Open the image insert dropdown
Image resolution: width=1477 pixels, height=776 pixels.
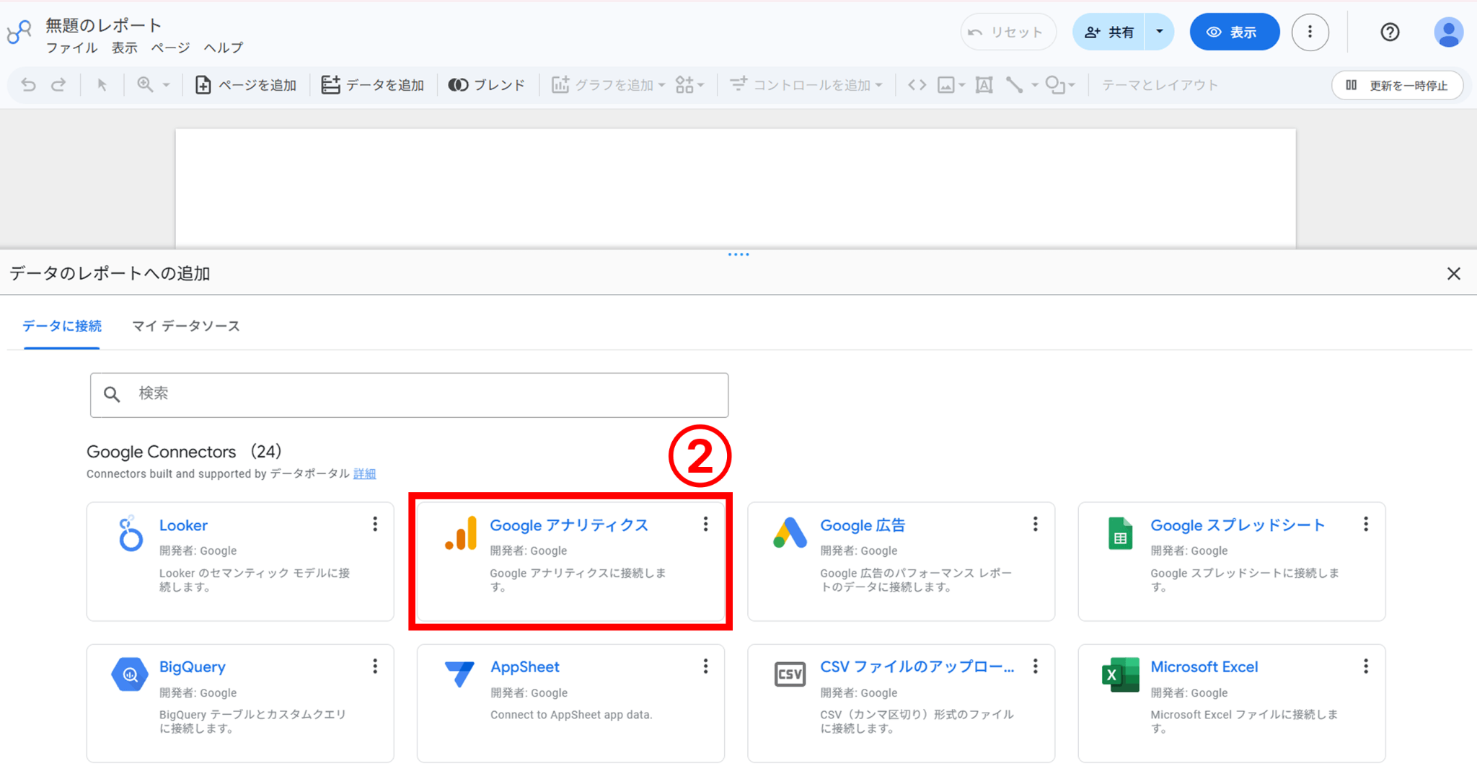point(951,85)
